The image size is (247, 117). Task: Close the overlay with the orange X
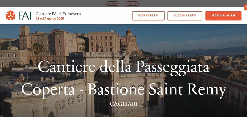[x=246, y=7]
